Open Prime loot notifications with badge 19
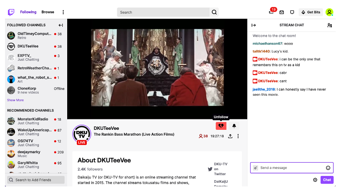337x191 pixels. click(272, 12)
